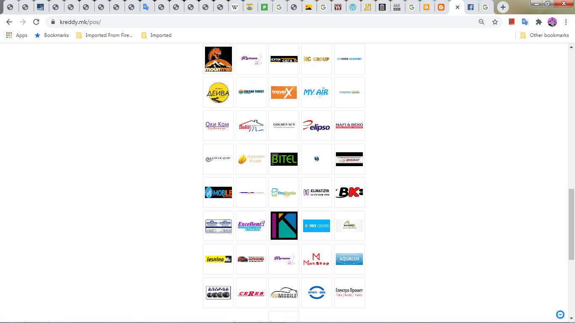Click the red elipso logo
The image size is (575, 323).
pyautogui.click(x=317, y=125)
